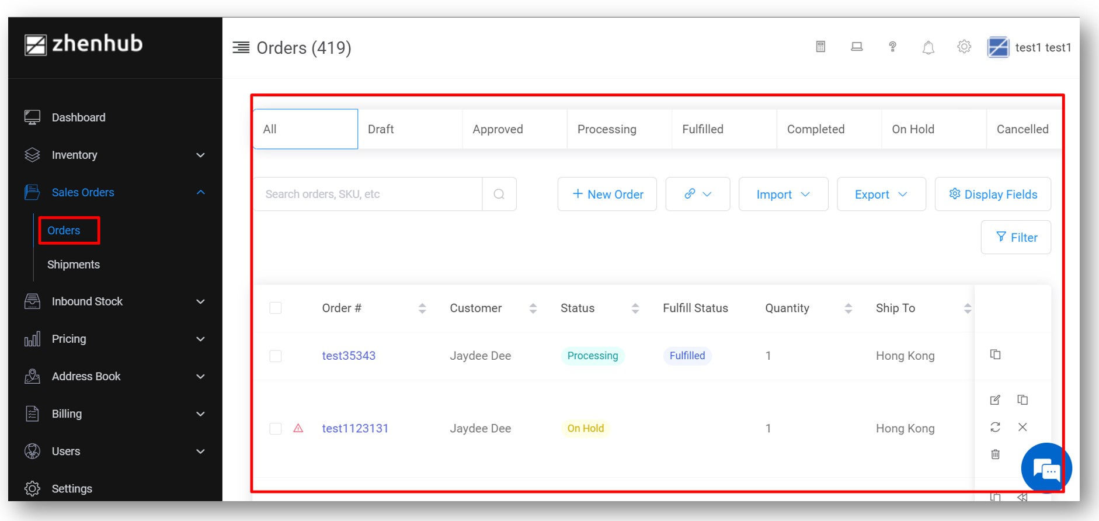Click the help question mark icon
Image resolution: width=1099 pixels, height=521 pixels.
coord(892,47)
